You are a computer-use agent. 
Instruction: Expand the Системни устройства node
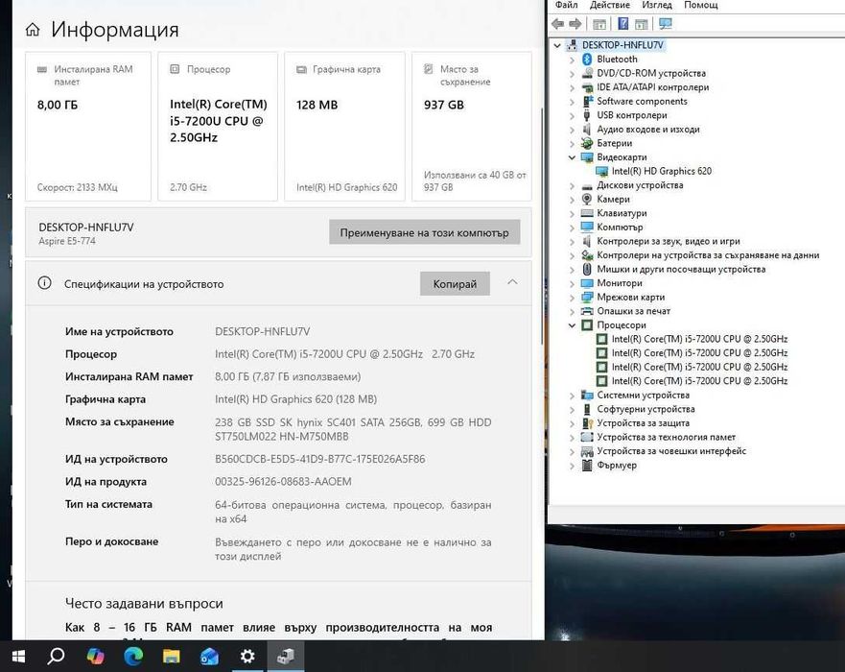coord(573,396)
